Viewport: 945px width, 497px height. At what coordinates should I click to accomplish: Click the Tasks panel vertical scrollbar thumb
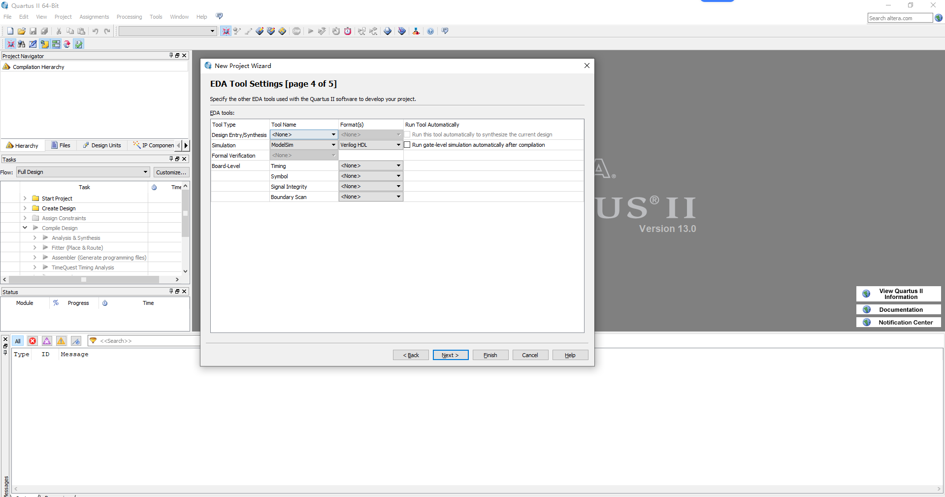[x=185, y=213]
